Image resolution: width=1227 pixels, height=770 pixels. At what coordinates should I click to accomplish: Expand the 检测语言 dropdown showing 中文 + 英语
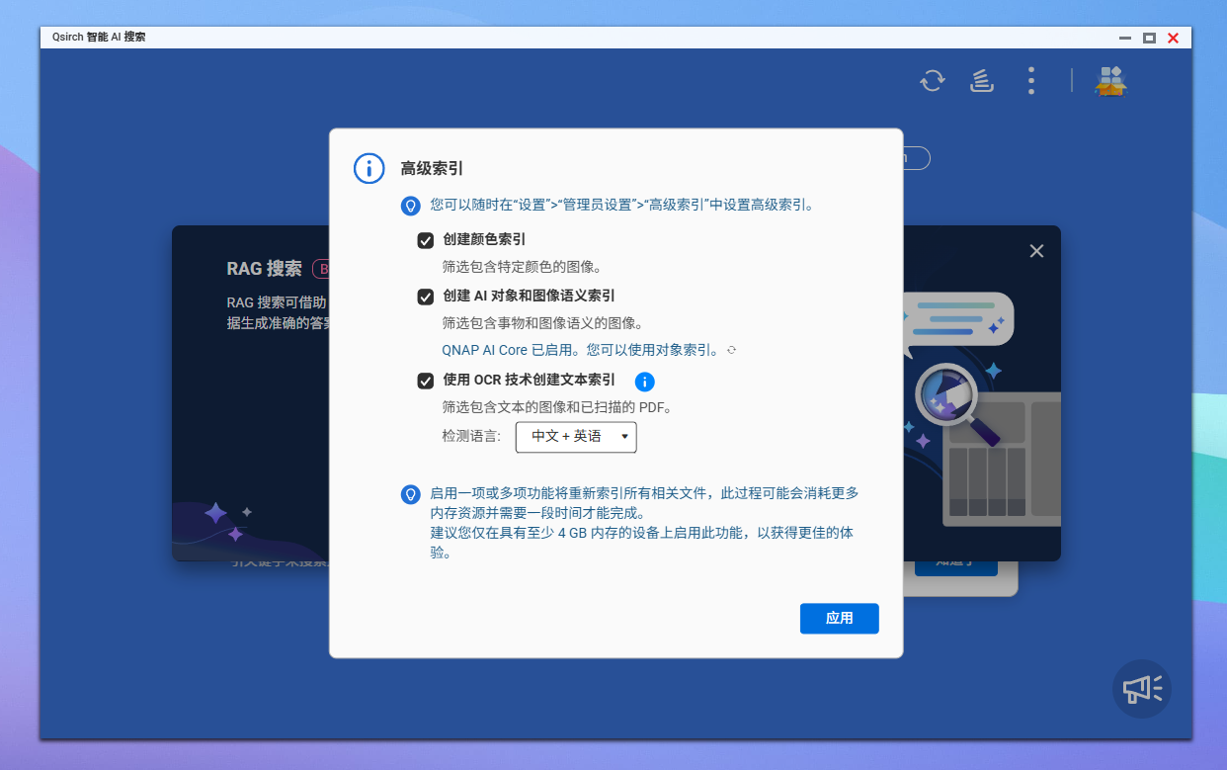point(576,437)
